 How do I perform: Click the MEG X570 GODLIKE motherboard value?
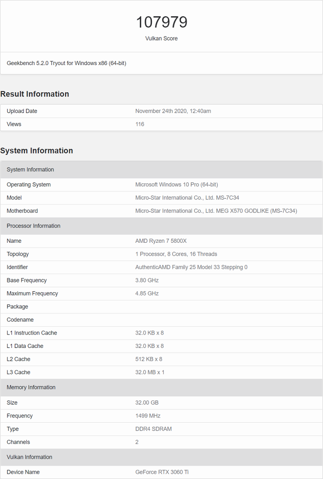216,211
